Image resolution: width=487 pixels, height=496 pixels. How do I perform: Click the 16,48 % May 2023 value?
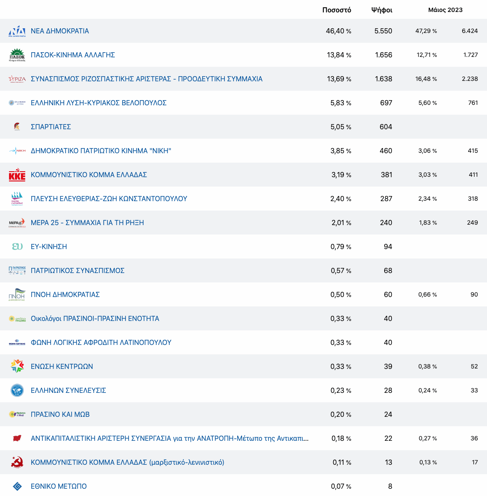pos(426,79)
